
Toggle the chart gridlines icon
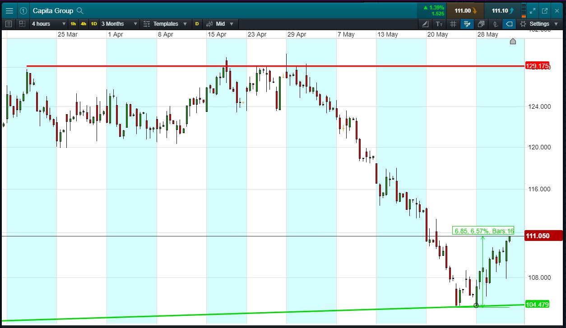tap(453, 23)
